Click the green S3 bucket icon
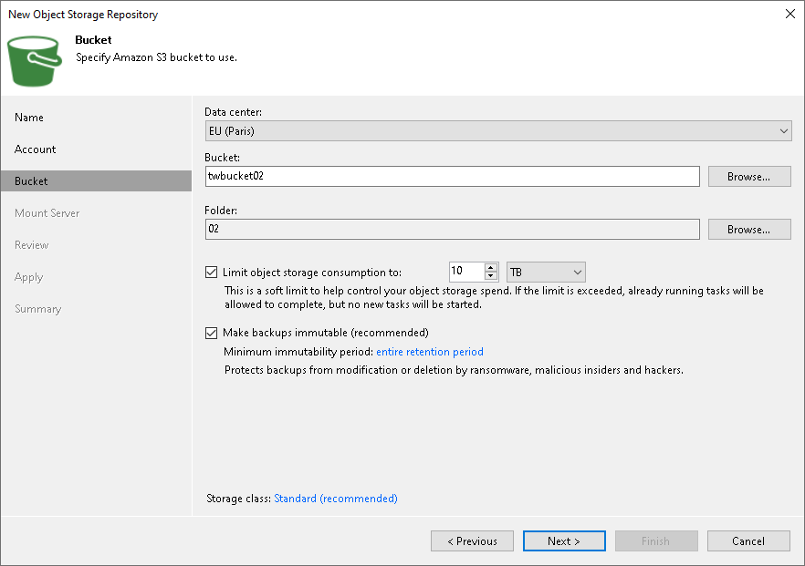 click(x=35, y=61)
